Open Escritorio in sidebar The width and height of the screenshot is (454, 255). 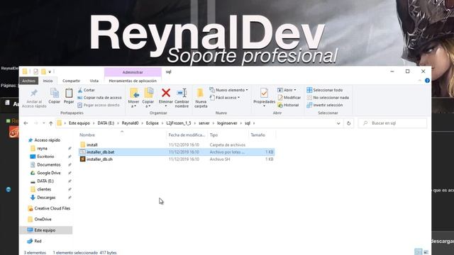tap(45, 157)
